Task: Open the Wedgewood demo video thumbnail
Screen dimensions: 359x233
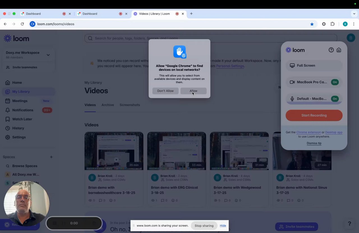Action: pos(239,151)
